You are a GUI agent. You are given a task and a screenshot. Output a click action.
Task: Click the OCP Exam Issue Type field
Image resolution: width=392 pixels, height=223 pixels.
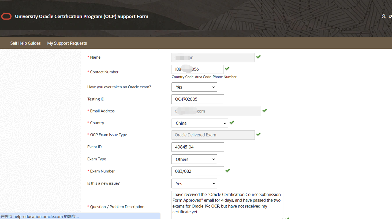tap(213, 135)
